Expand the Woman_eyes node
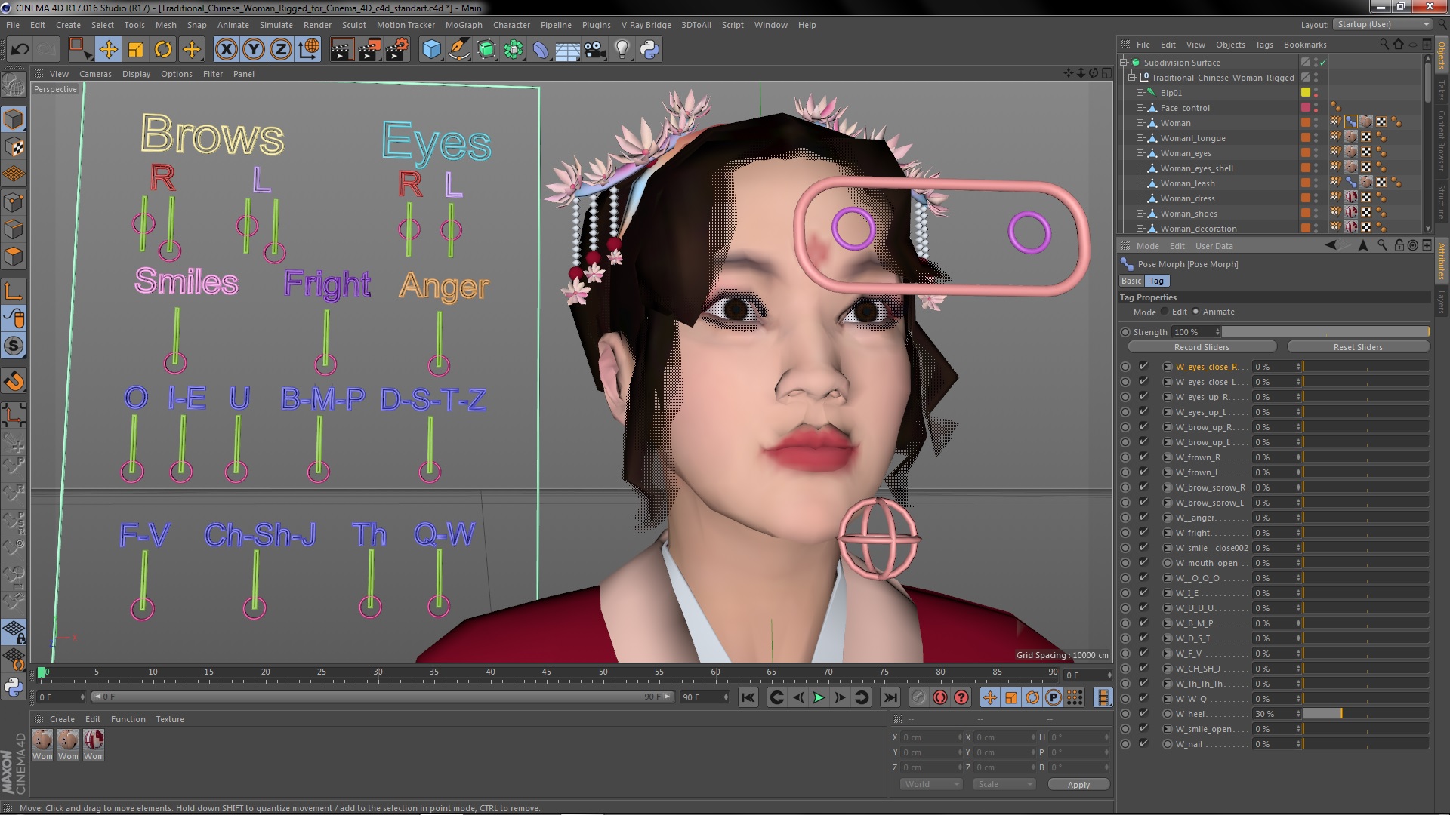1450x815 pixels. tap(1140, 153)
